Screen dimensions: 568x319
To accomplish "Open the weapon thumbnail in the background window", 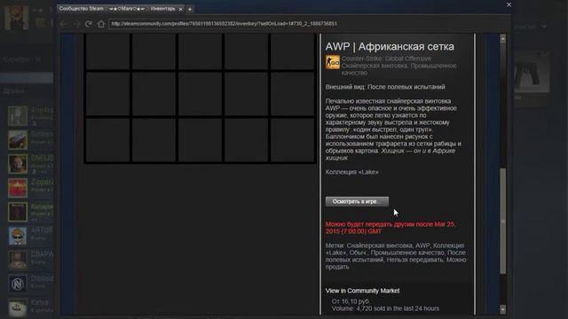I will point(532,72).
